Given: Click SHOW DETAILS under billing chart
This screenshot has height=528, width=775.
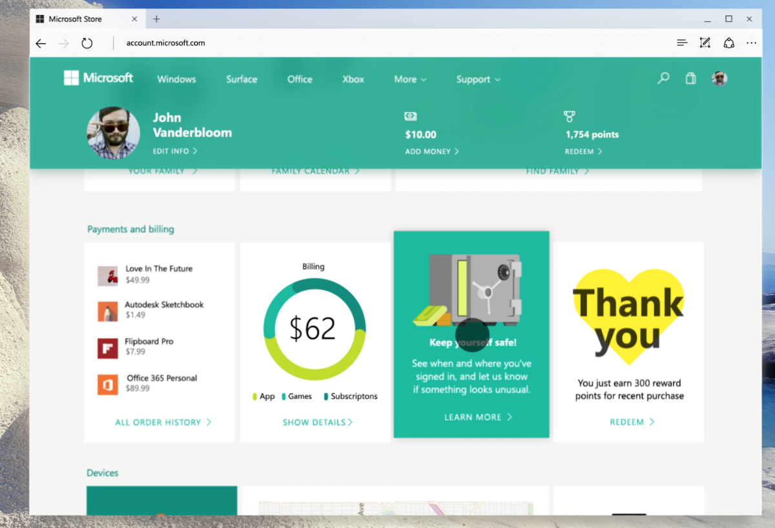Looking at the screenshot, I should pyautogui.click(x=318, y=422).
